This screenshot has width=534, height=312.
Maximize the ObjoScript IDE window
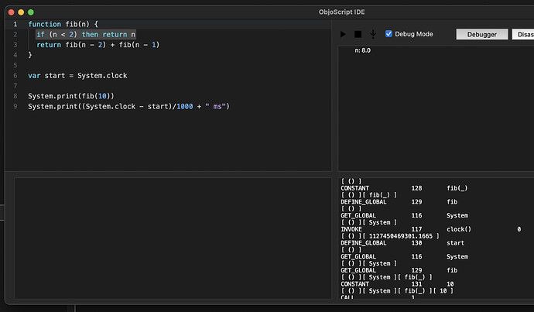(x=31, y=12)
